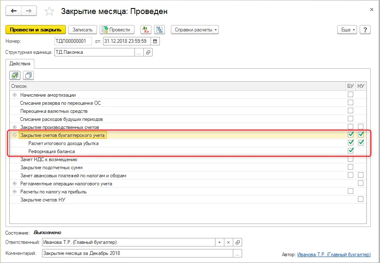This screenshot has height=263, width=380.
Task: Switch to the Действия tab
Action: 20,64
